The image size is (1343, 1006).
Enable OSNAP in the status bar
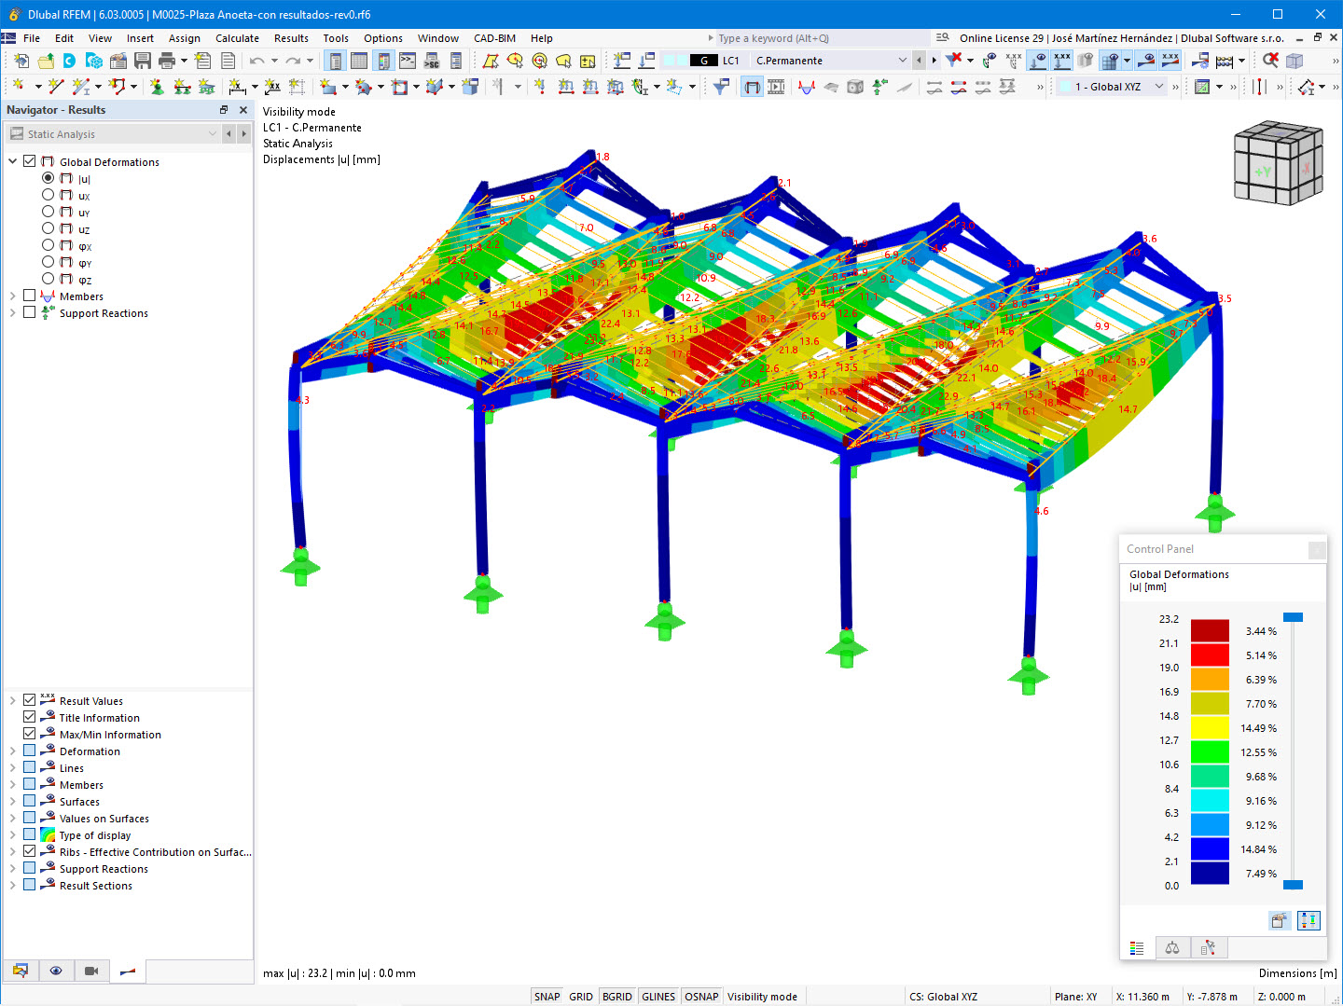point(701,996)
